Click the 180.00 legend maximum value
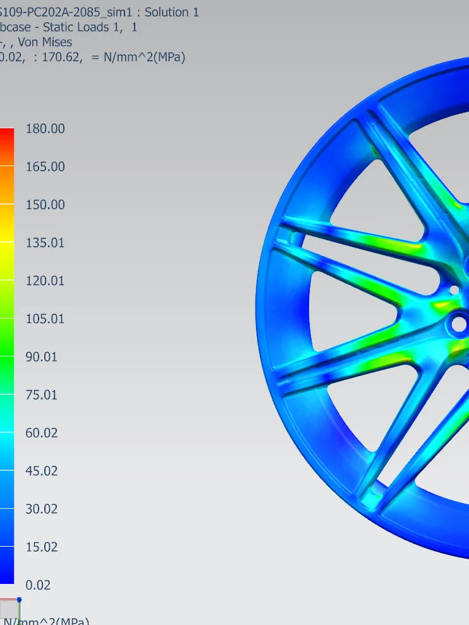The height and width of the screenshot is (625, 469). click(x=45, y=129)
